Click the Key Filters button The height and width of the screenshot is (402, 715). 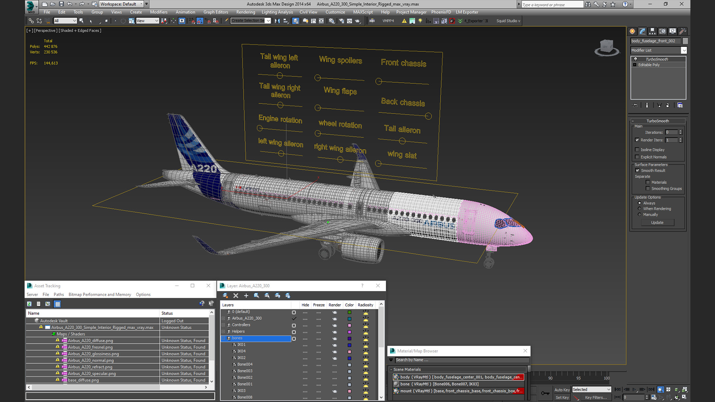click(x=596, y=398)
